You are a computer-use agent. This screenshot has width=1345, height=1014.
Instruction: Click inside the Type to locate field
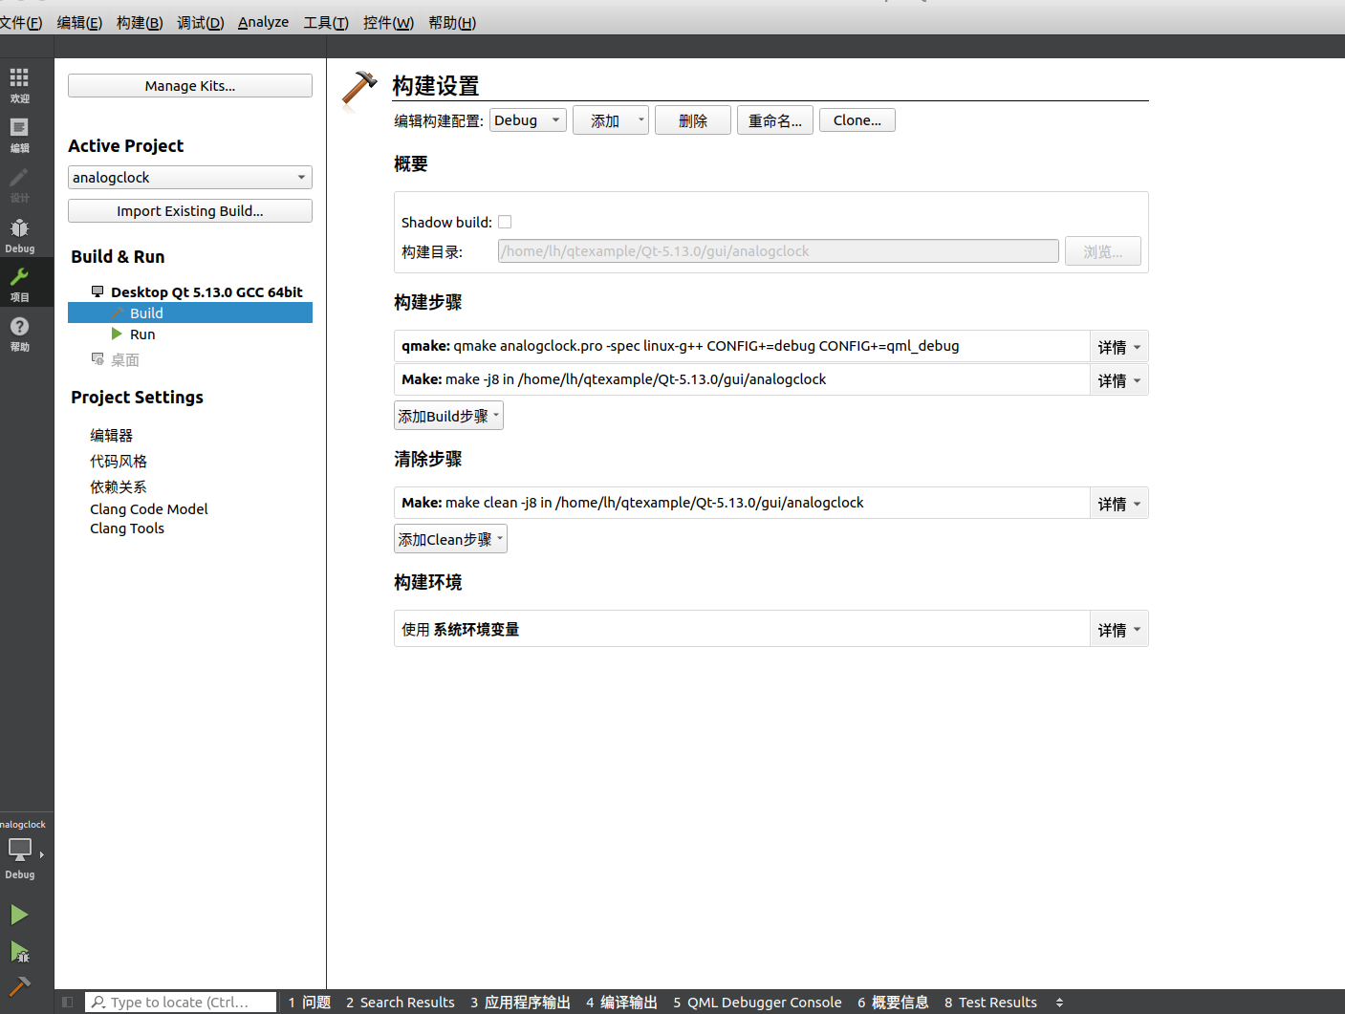[182, 1002]
